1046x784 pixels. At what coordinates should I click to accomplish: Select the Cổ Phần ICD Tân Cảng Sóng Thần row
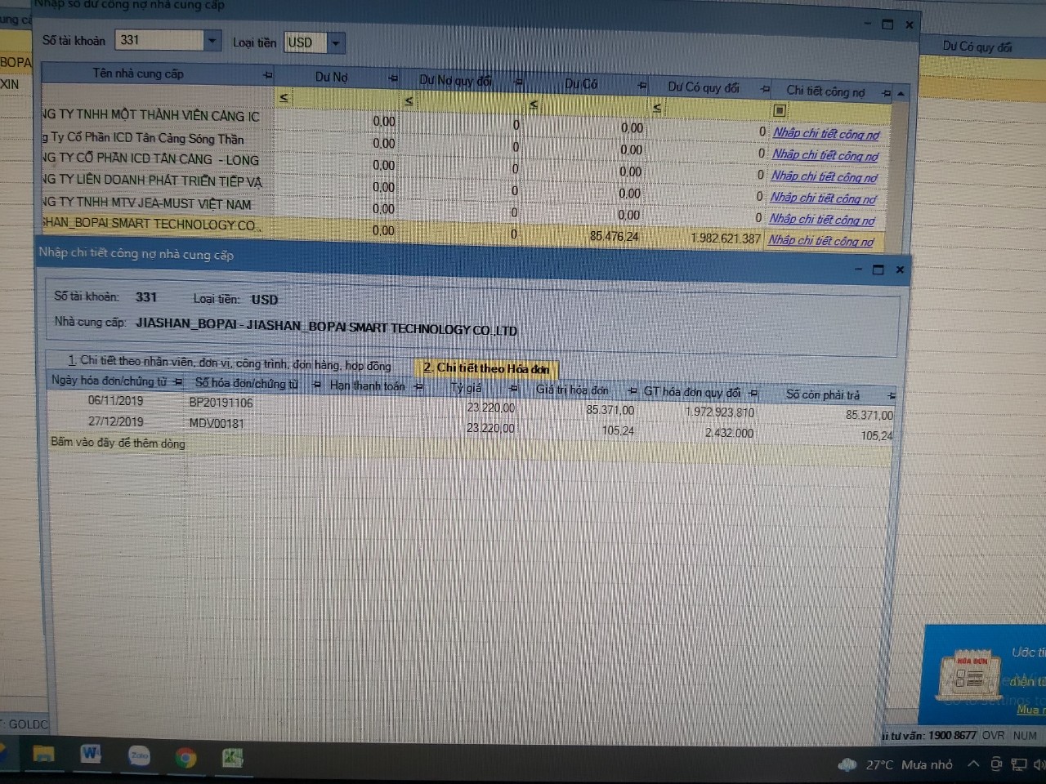coord(144,138)
